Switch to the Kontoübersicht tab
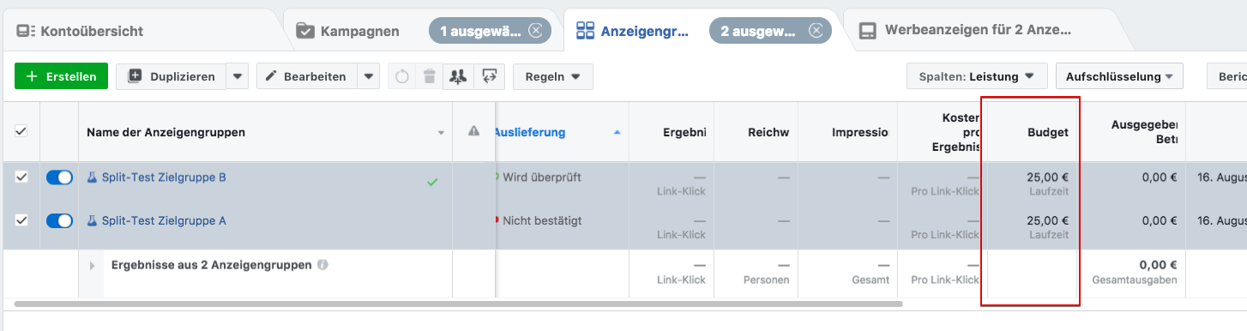 (80, 32)
